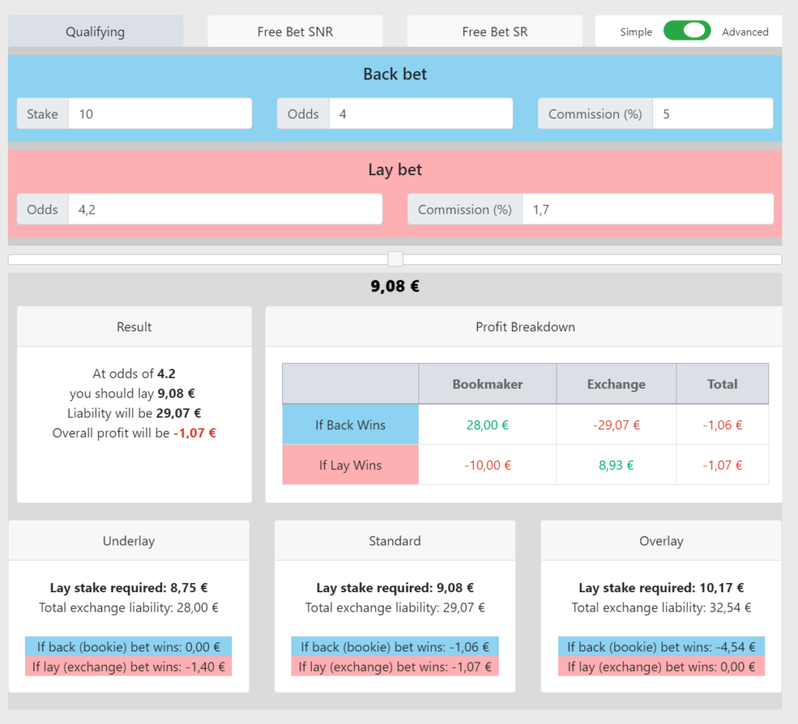Select the lay bet Odds field

pos(226,209)
